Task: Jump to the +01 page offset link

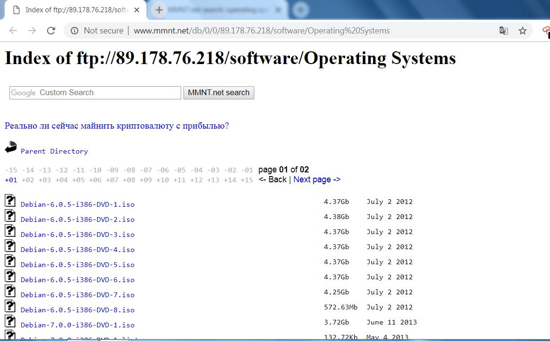Action: pos(11,180)
